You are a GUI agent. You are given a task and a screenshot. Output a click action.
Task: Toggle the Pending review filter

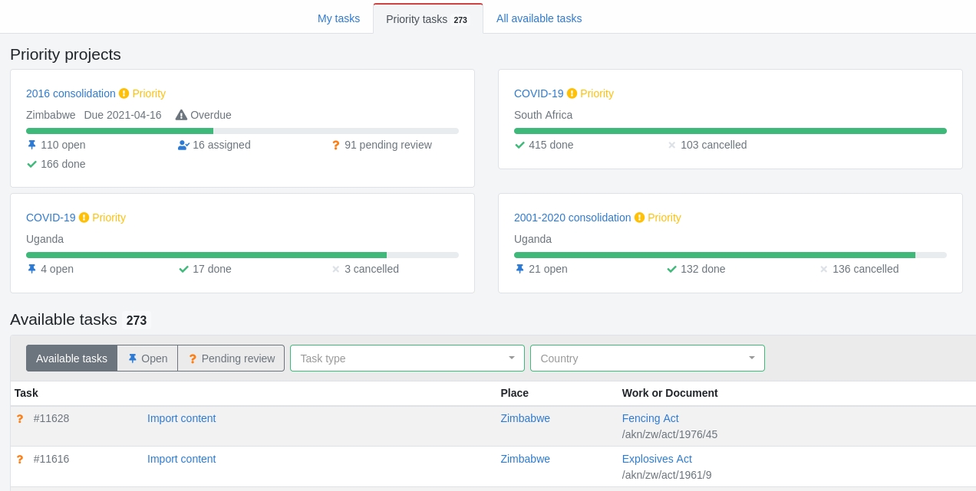(231, 358)
